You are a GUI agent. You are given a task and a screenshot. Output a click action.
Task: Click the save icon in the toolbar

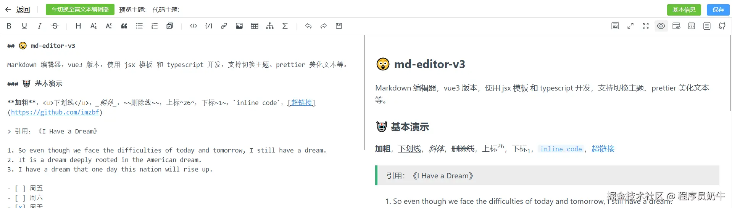pyautogui.click(x=339, y=26)
